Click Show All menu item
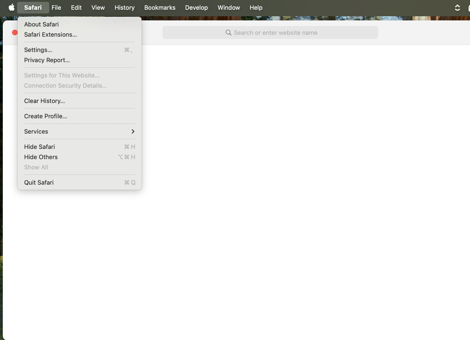 point(79,167)
